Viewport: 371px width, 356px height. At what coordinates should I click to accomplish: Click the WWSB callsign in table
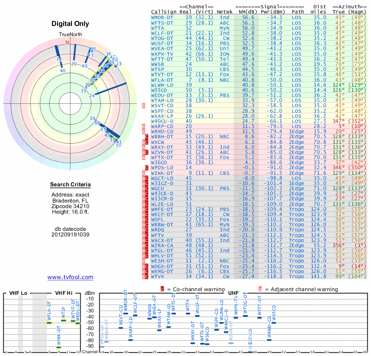tap(158, 64)
